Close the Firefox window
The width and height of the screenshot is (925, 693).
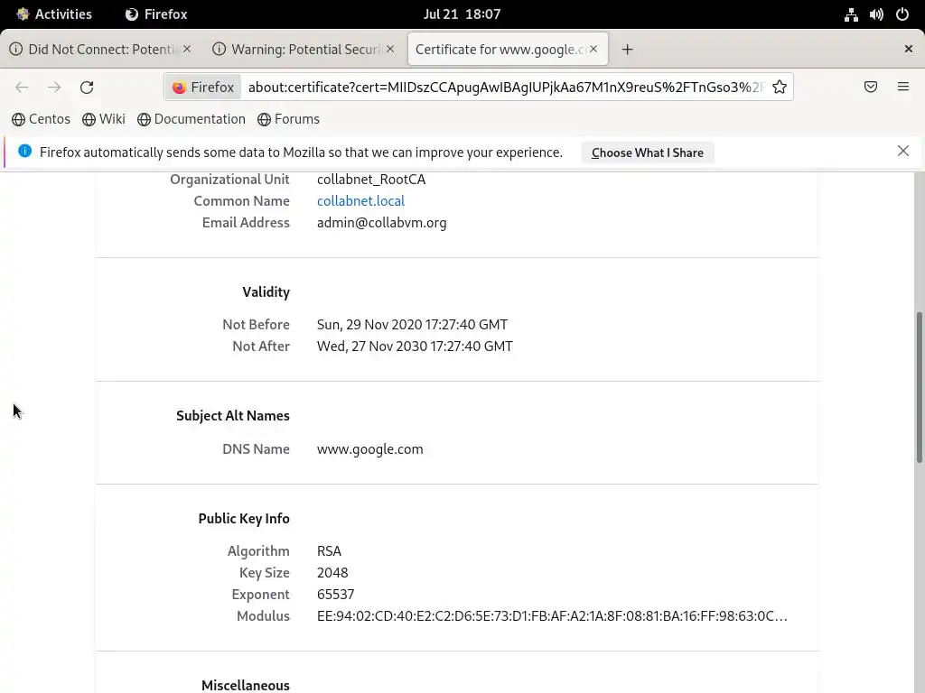tap(909, 50)
